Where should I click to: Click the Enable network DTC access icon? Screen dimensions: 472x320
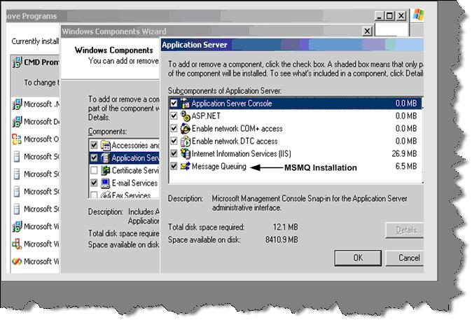(x=185, y=141)
